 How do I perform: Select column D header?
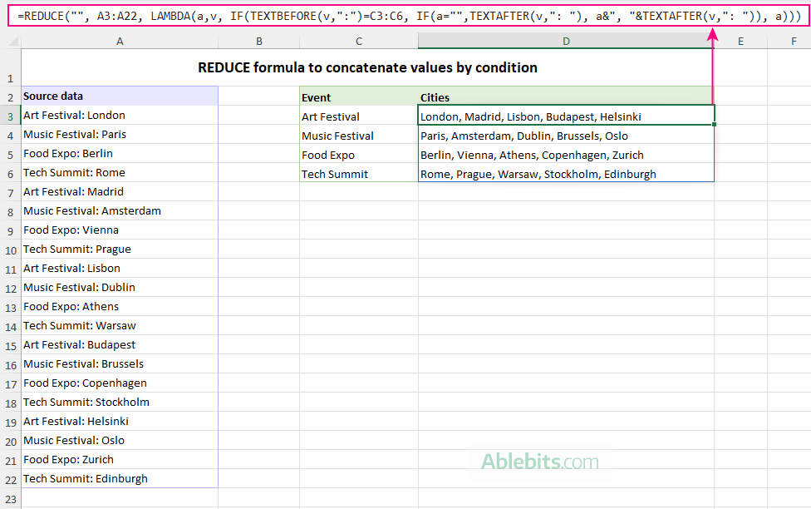(566, 42)
